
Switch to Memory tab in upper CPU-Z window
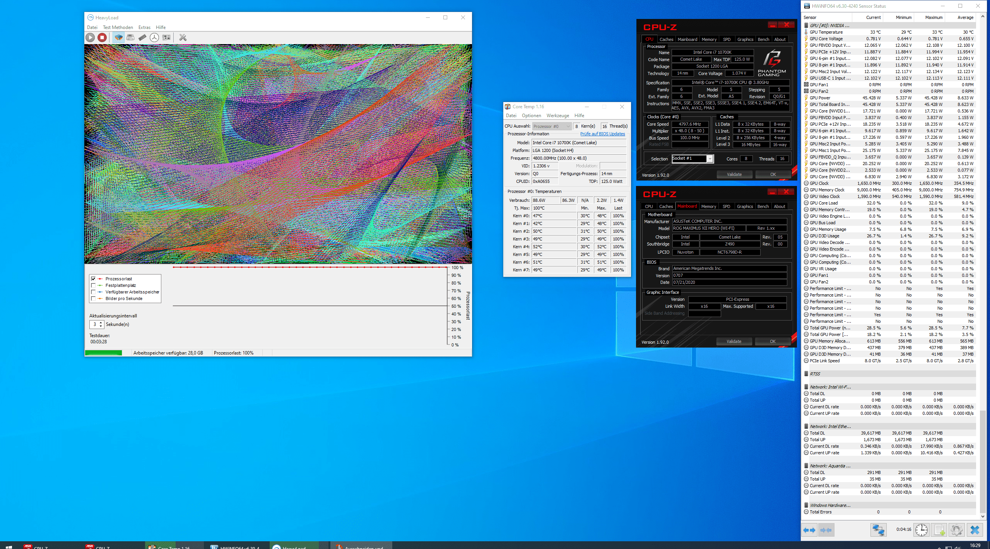point(709,39)
